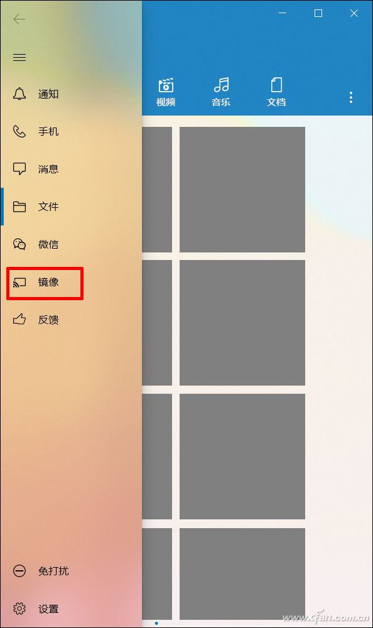Open 反馈 feedback thumbs-up
The image size is (373, 628).
tap(36, 320)
